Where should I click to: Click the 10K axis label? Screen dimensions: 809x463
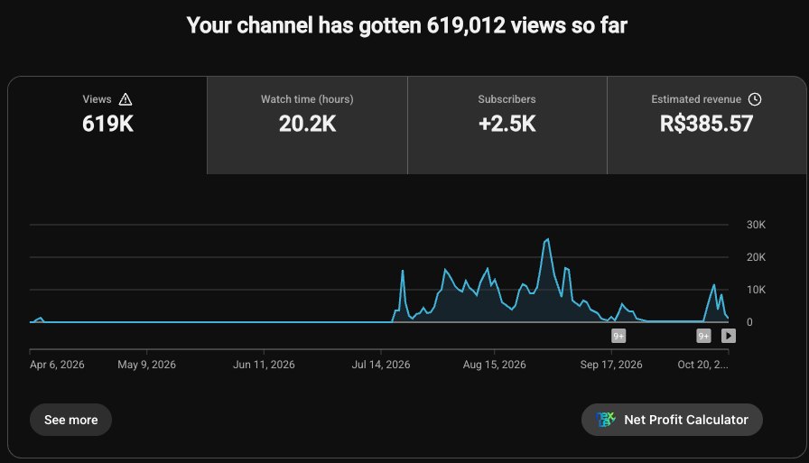[756, 290]
